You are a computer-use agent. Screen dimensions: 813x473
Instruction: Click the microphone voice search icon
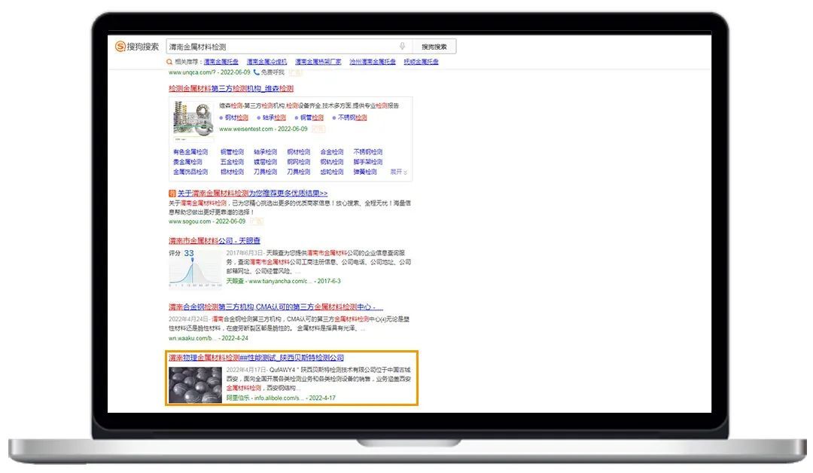pyautogui.click(x=403, y=47)
